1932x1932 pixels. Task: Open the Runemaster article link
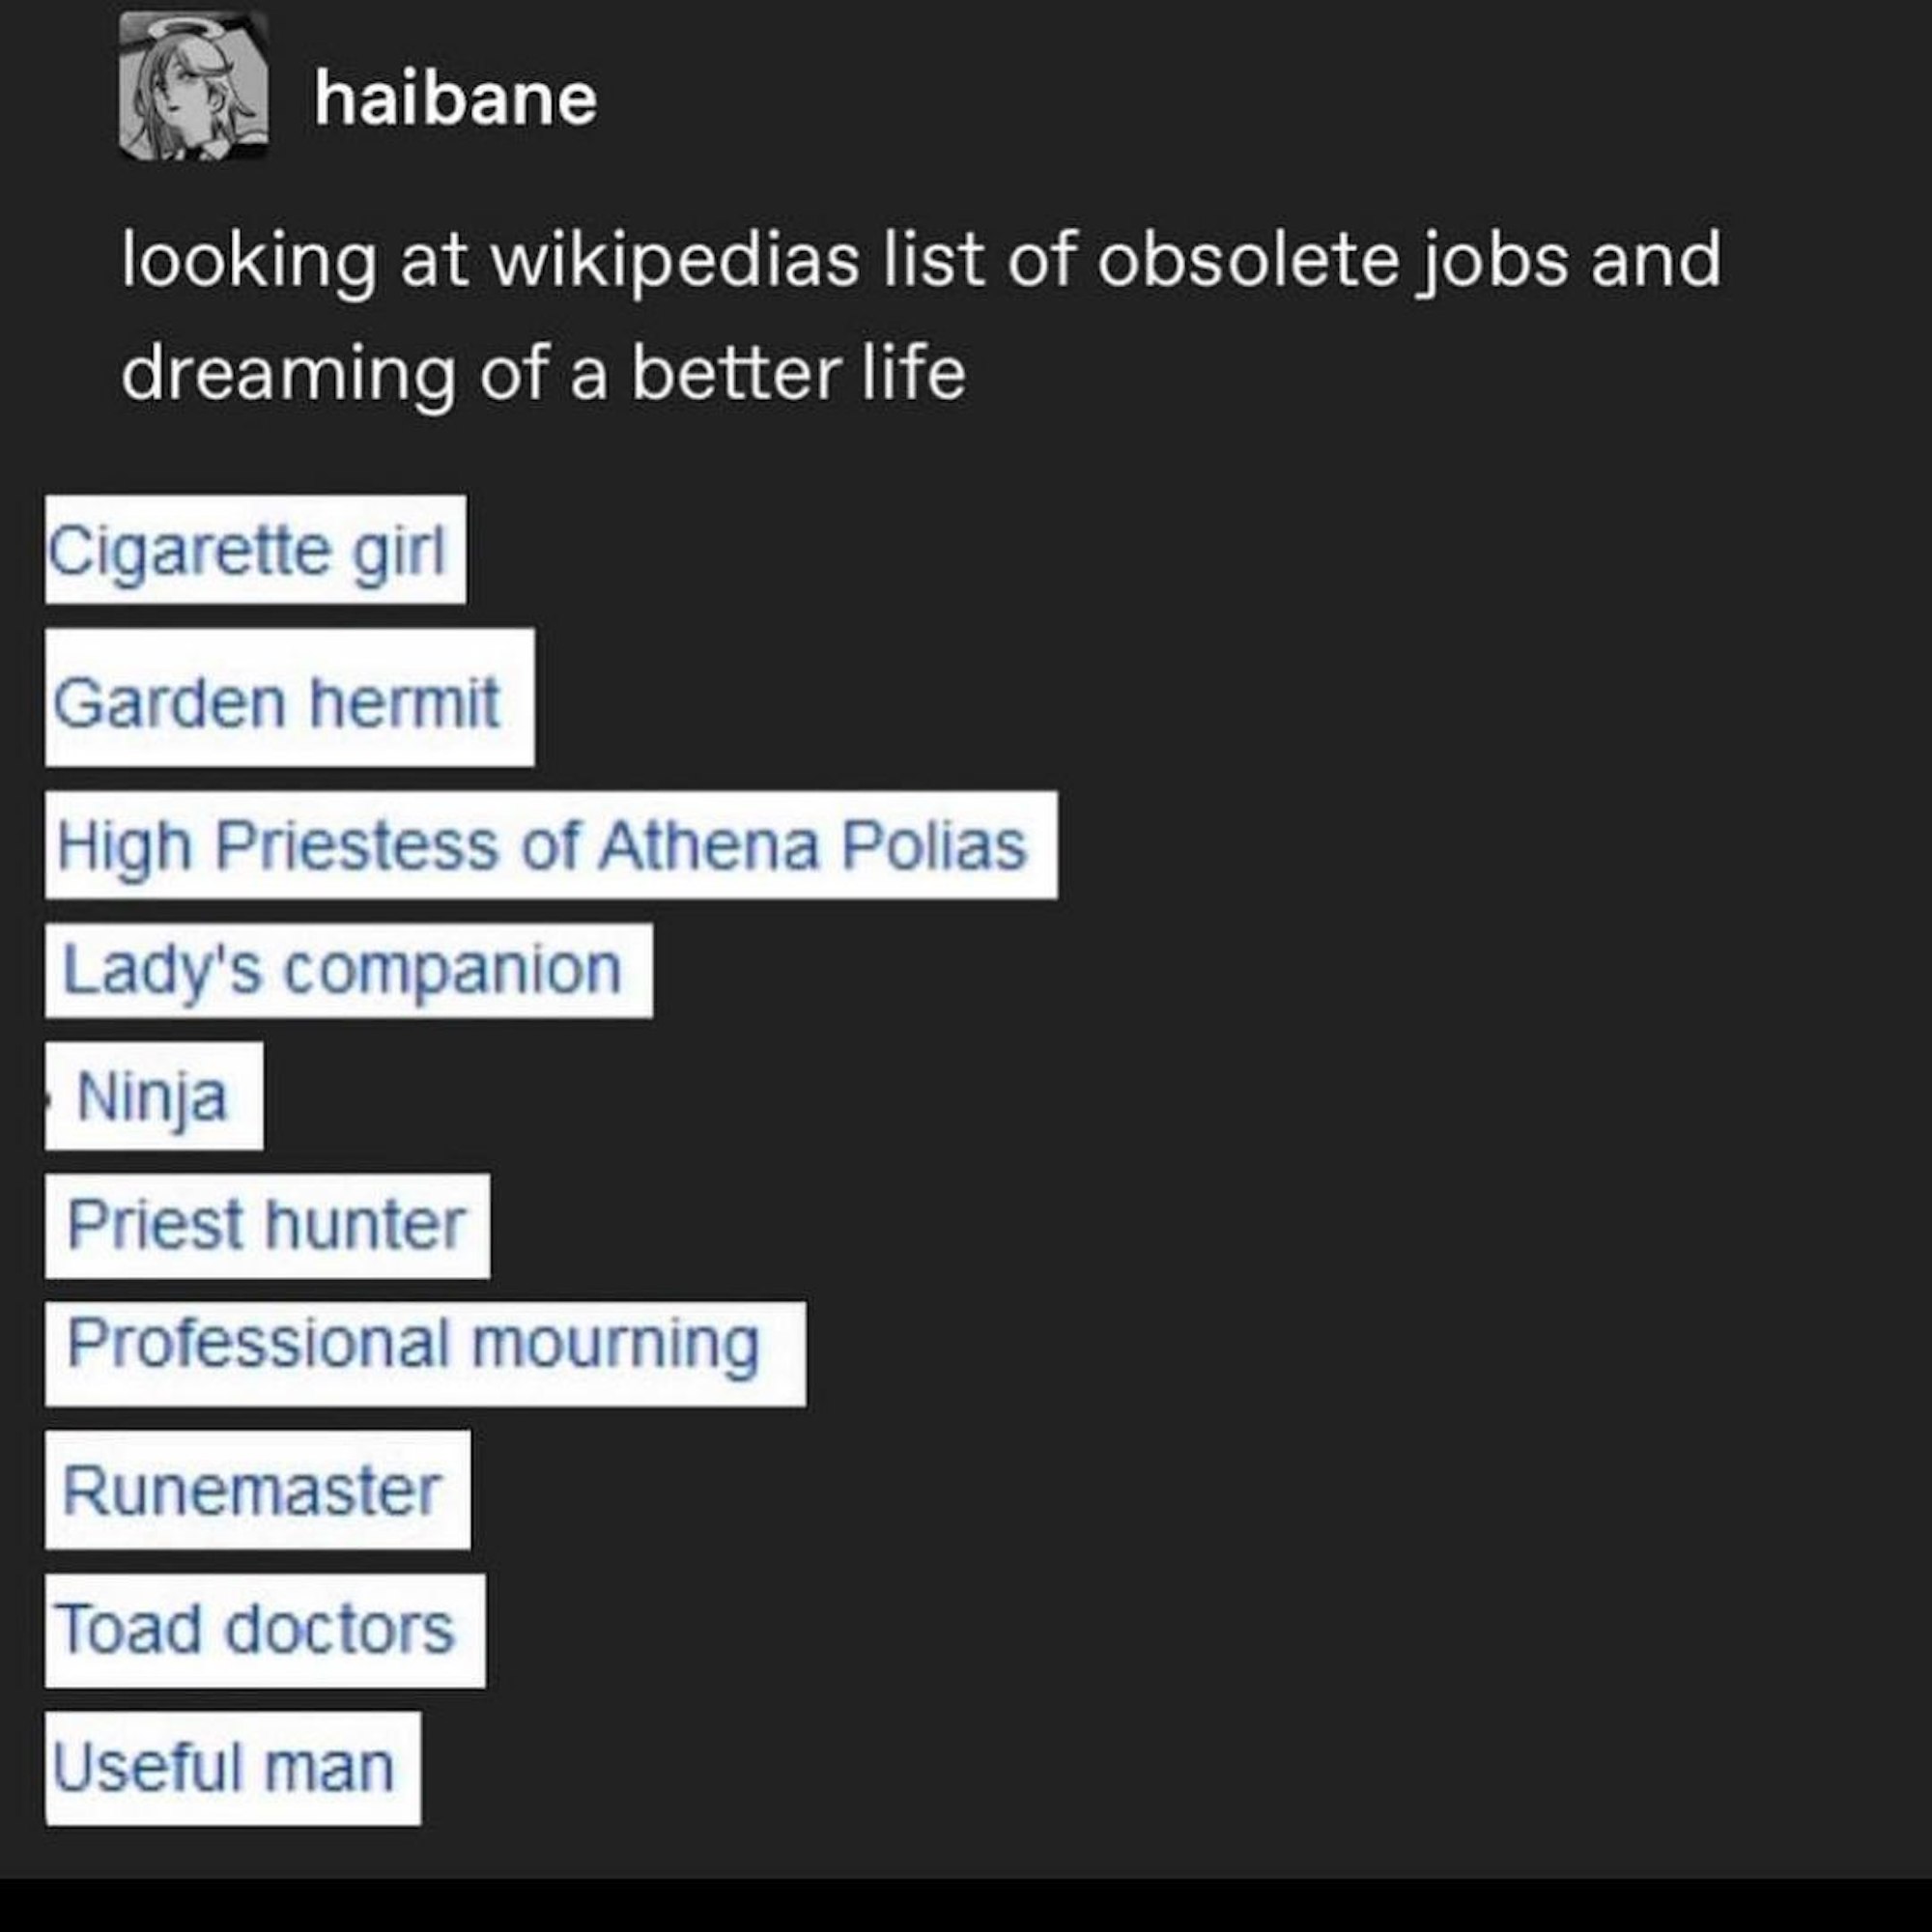tap(251, 1491)
